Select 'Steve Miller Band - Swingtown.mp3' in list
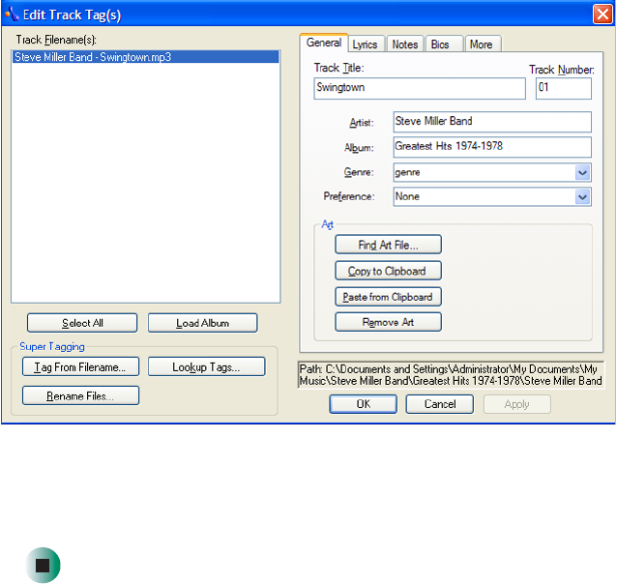Viewport: 617px width, 584px height. pyautogui.click(x=146, y=57)
